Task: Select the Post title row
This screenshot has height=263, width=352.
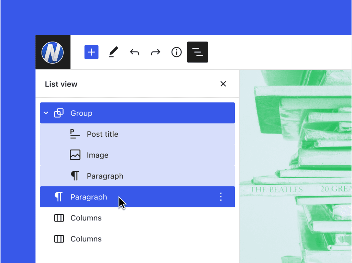Action: tap(137, 134)
